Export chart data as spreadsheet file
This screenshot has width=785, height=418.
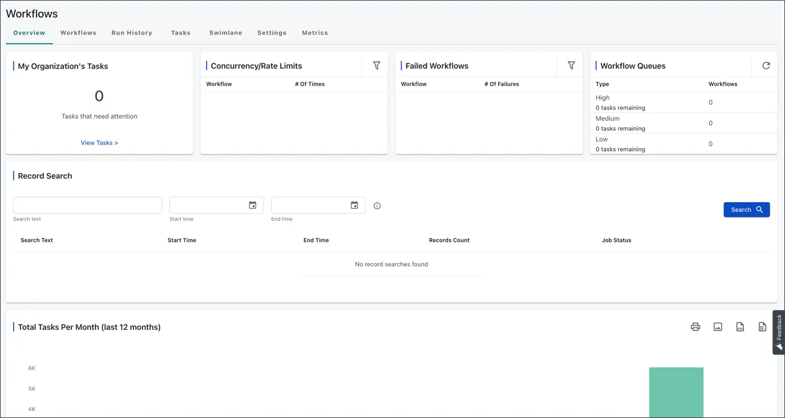click(x=763, y=327)
